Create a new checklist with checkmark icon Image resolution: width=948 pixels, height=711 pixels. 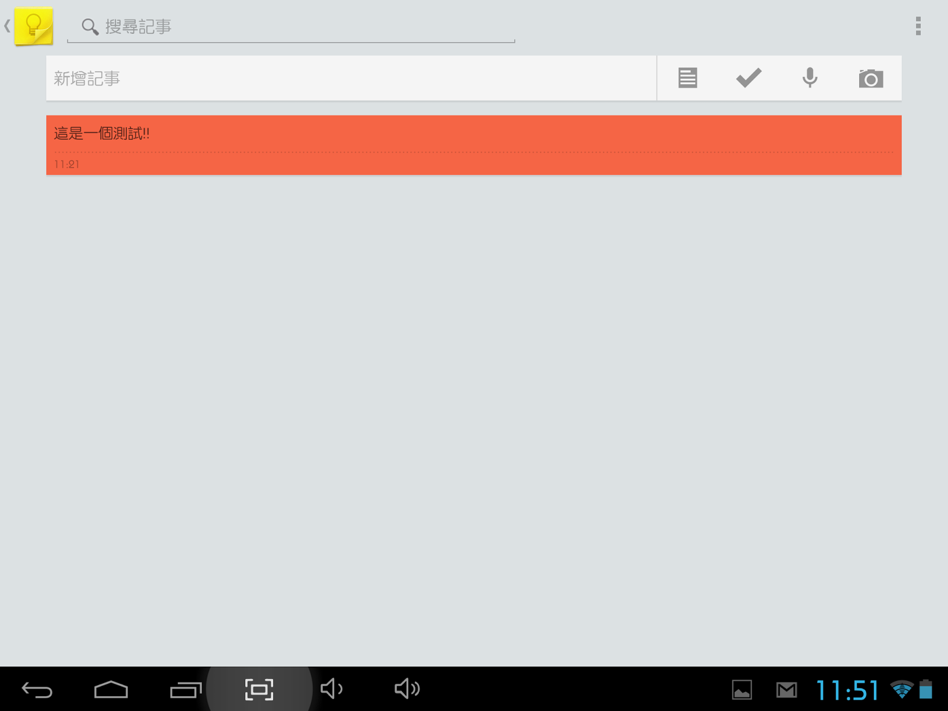pyautogui.click(x=748, y=78)
